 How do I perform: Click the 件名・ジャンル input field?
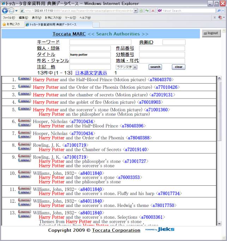click(x=90, y=61)
